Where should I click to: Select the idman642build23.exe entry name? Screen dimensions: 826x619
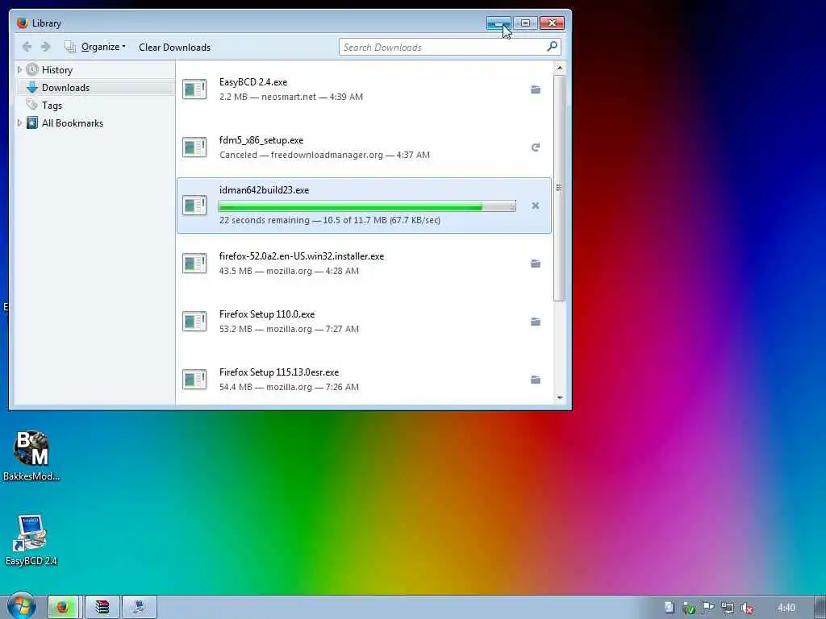click(264, 190)
